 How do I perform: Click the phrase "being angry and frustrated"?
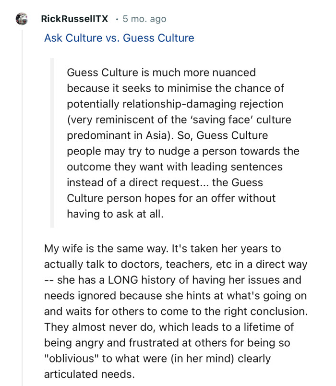(104, 343)
